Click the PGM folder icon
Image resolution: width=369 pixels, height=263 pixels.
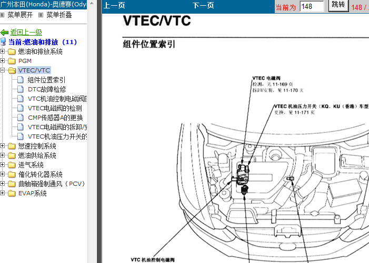pos(12,61)
